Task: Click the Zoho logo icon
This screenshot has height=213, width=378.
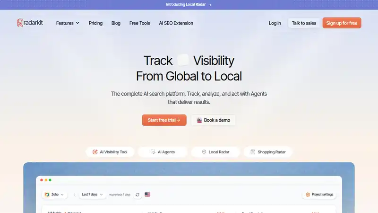Action: pyautogui.click(x=47, y=195)
